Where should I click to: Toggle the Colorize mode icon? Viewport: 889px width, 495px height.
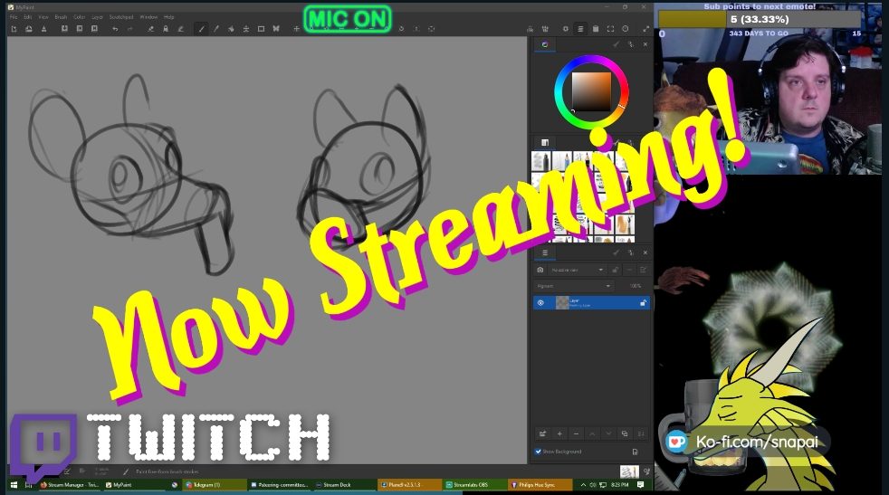[x=180, y=29]
